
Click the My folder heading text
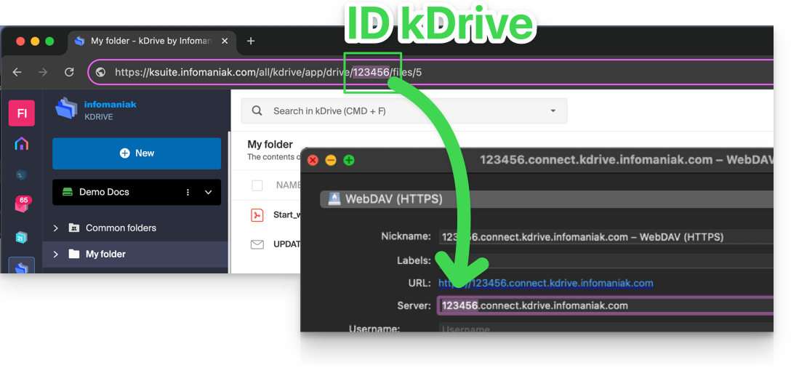270,145
